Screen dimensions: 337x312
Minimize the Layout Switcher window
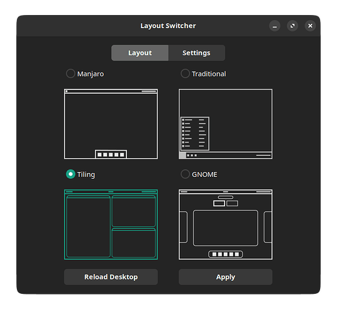click(274, 26)
